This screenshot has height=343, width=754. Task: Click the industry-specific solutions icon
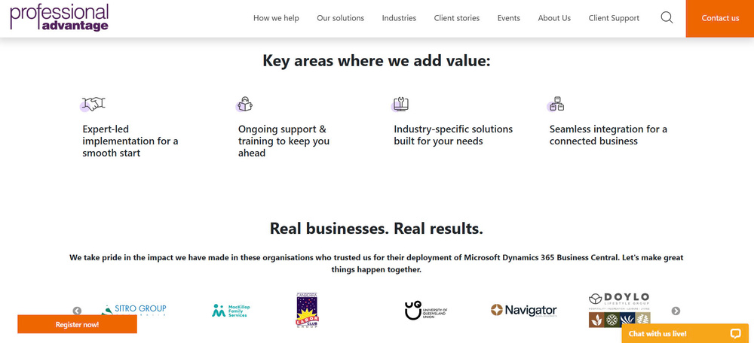pyautogui.click(x=400, y=104)
